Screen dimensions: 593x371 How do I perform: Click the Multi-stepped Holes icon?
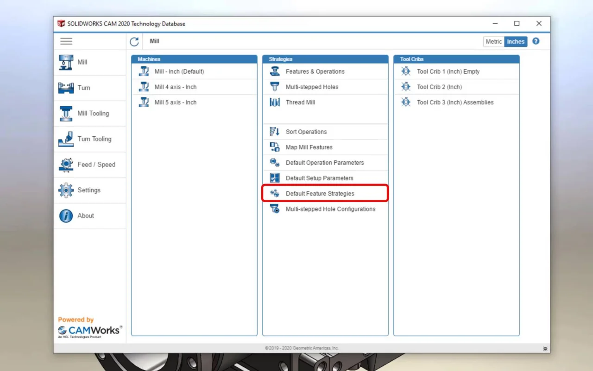pos(275,87)
